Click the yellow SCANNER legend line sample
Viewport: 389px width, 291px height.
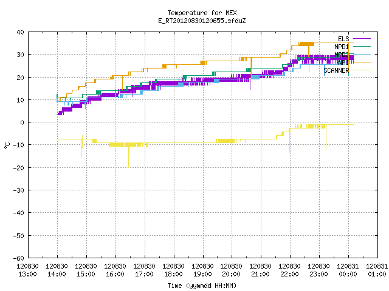coord(362,70)
